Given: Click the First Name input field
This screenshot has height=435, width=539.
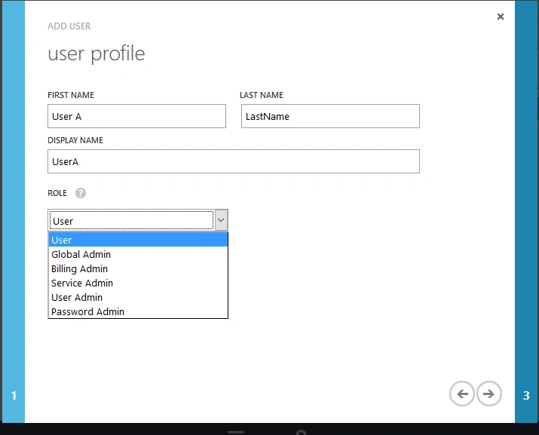Looking at the screenshot, I should point(136,116).
